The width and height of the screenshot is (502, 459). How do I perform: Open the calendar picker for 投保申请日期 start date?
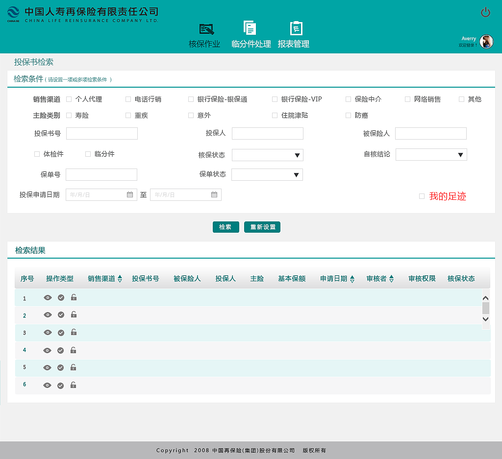coord(129,194)
